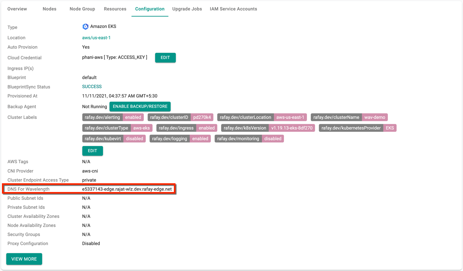Click the Blueprint default value

pos(89,77)
